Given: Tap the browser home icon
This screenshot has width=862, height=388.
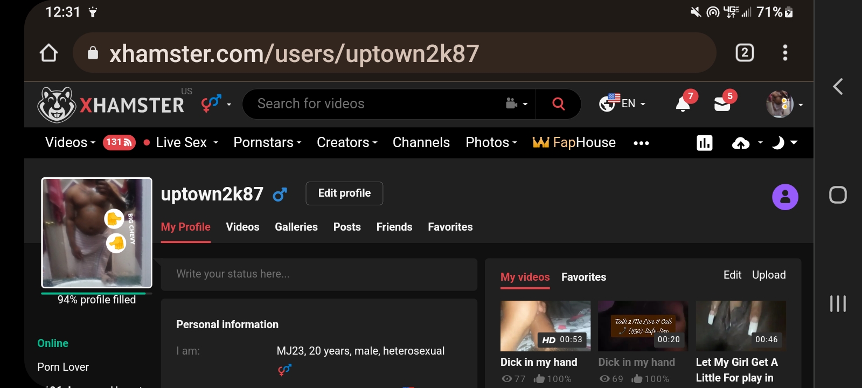Looking at the screenshot, I should click(x=48, y=53).
